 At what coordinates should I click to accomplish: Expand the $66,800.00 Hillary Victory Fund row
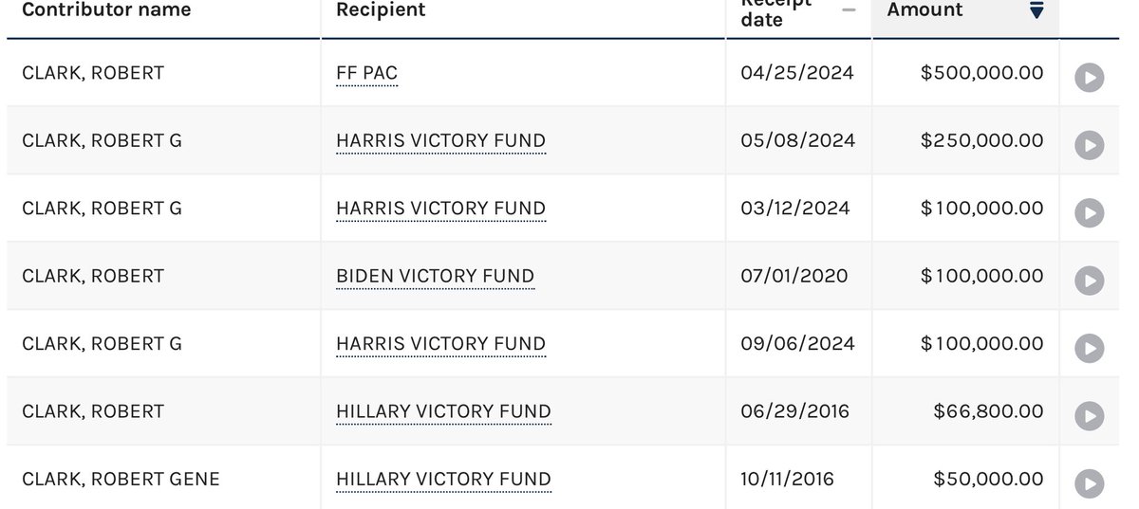(1089, 416)
